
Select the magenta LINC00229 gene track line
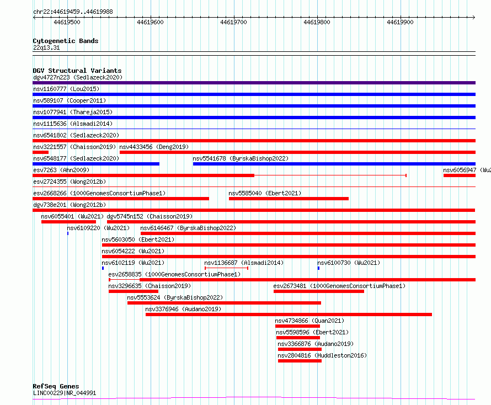(x=254, y=398)
